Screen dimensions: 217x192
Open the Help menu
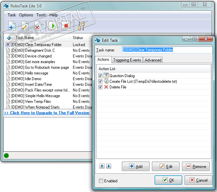click(x=53, y=15)
